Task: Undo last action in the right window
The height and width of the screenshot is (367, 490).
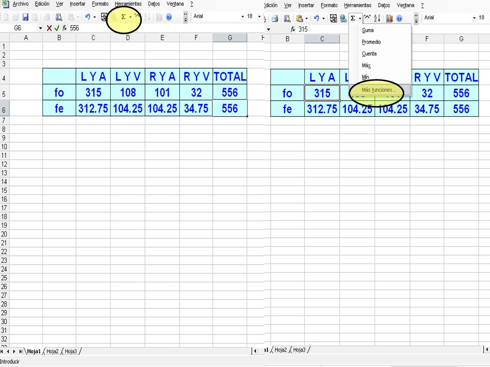Action: click(316, 18)
